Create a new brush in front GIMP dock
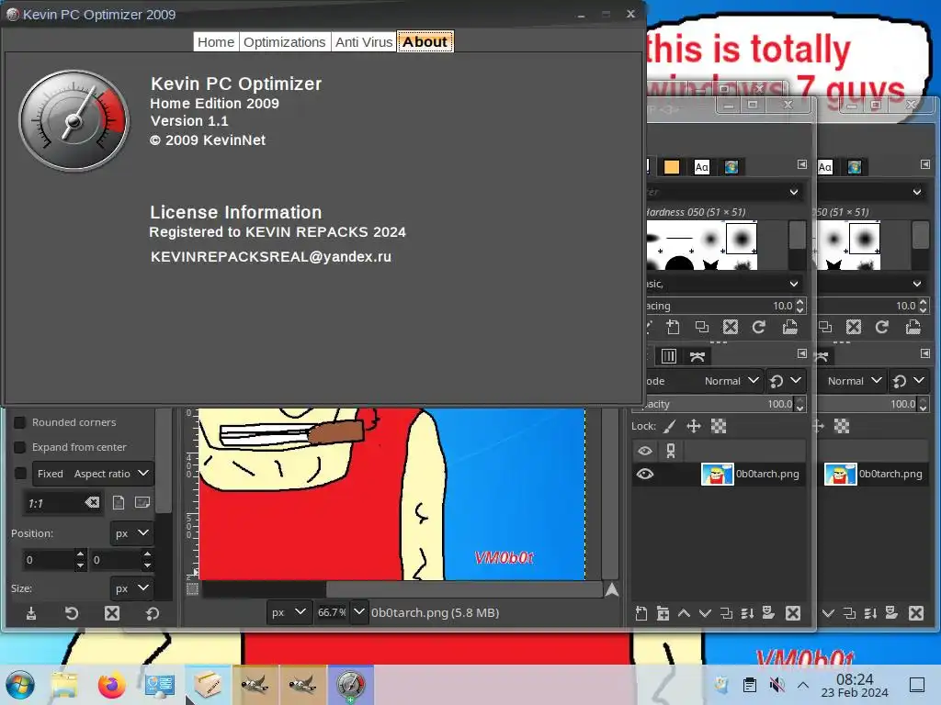The width and height of the screenshot is (941, 705). point(673,327)
